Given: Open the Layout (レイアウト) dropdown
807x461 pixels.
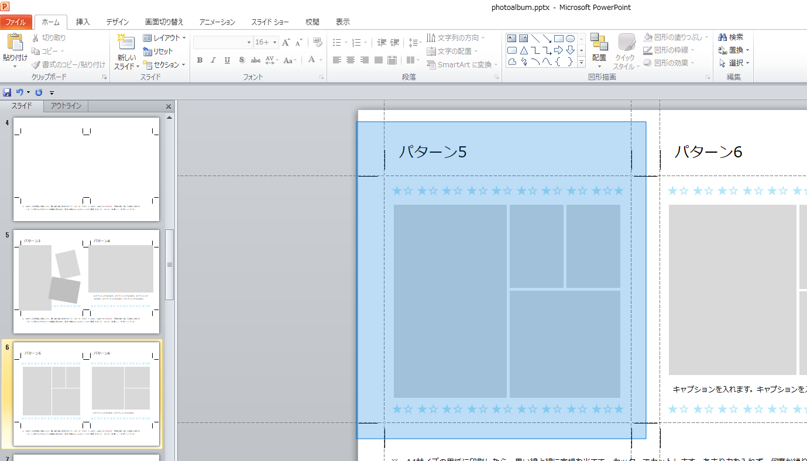Looking at the screenshot, I should click(x=164, y=37).
